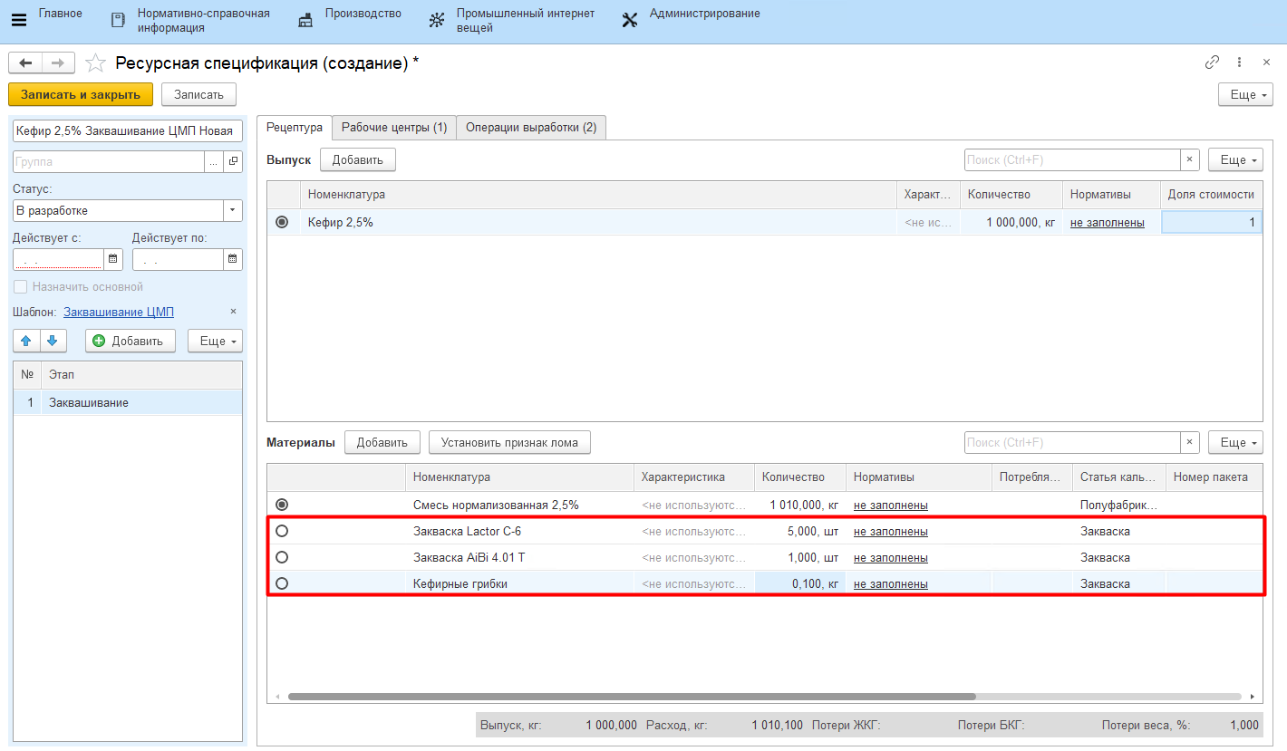Move the stage down with the blue arrow
This screenshot has height=751, width=1287.
52,341
